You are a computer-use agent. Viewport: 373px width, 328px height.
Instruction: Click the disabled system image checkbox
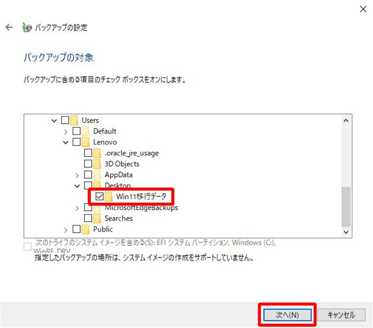pyautogui.click(x=27, y=247)
